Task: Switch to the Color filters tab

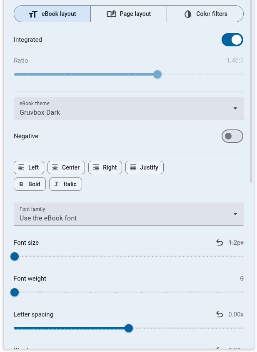Action: click(205, 14)
